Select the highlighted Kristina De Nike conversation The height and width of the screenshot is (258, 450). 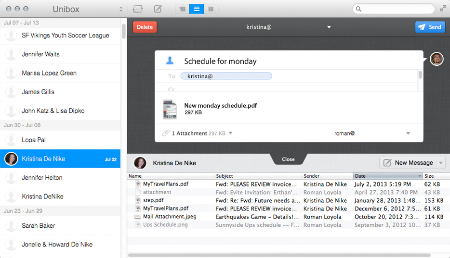tap(60, 159)
